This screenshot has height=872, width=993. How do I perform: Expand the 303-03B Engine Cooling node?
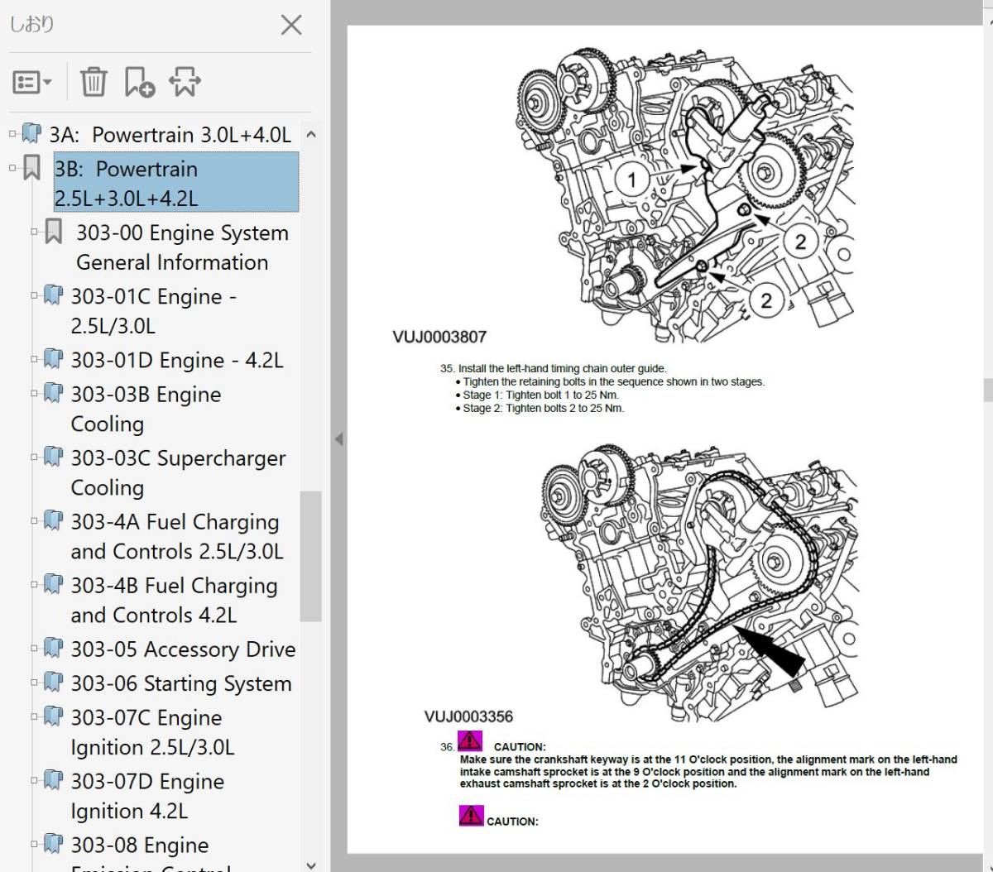pos(35,393)
